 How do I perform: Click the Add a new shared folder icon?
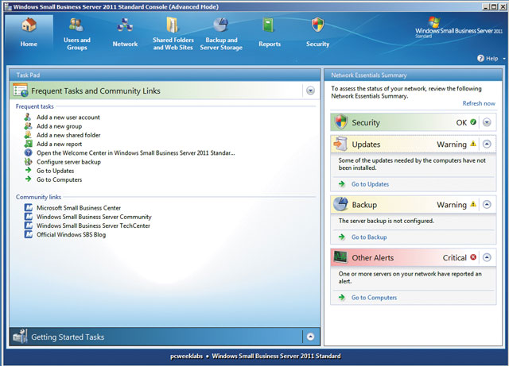click(x=29, y=135)
